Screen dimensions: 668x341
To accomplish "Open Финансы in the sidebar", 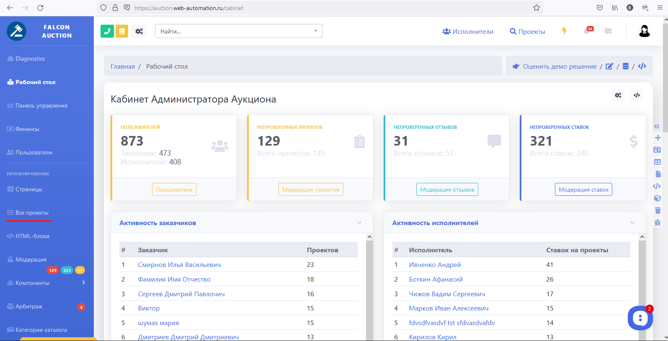I will pos(27,129).
